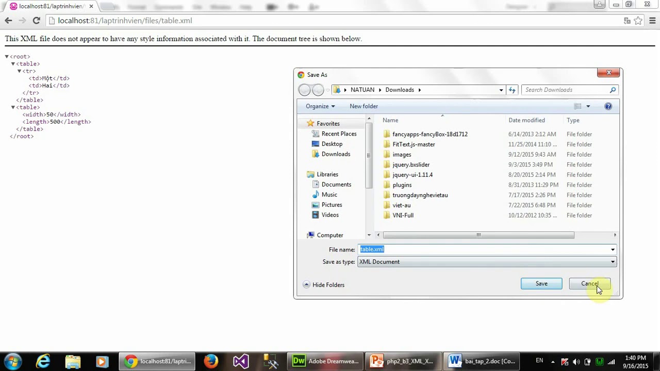Image resolution: width=660 pixels, height=371 pixels.
Task: Hide Folders in the Save As dialog
Action: click(x=323, y=284)
